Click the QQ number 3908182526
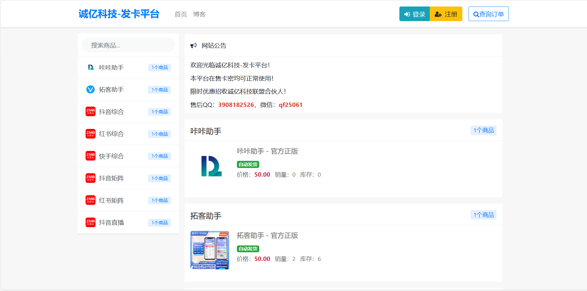Viewport: 587px width, 291px height. (236, 105)
